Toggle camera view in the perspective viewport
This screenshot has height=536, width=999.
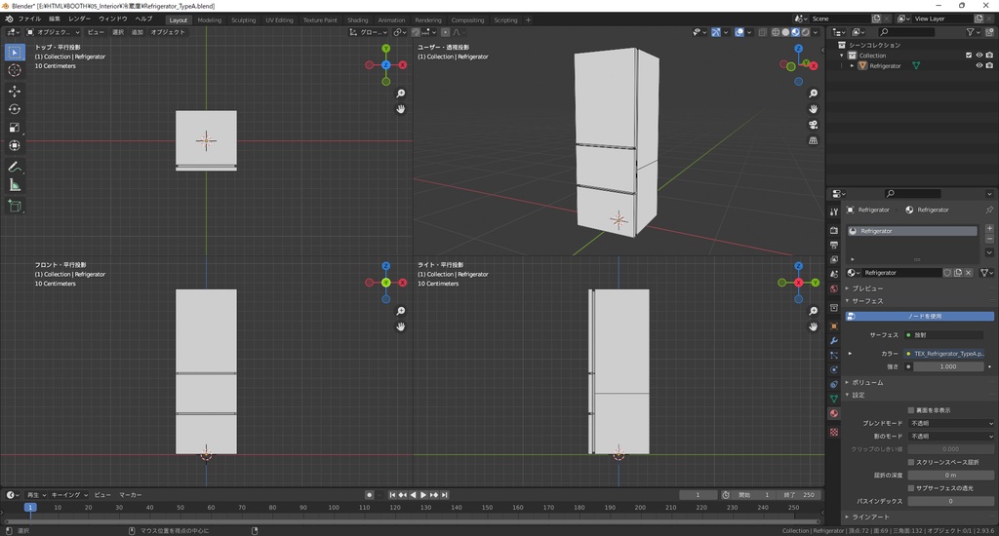coord(813,125)
